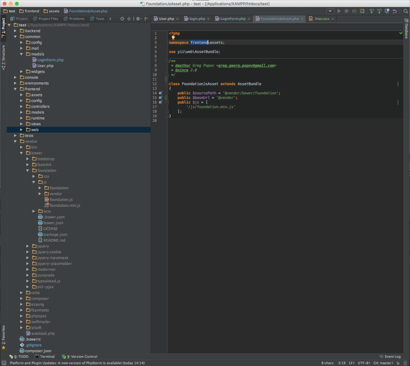Click the assets breadcrumb in navigation bar
The image size is (410, 366).
(52, 11)
